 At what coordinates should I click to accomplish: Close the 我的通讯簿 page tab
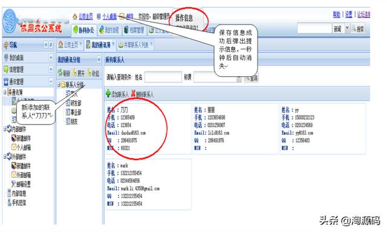tap(113, 43)
